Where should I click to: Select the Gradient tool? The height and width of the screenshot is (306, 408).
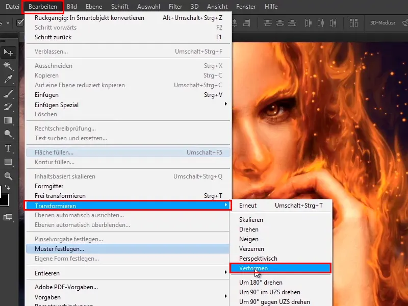pos(8,120)
